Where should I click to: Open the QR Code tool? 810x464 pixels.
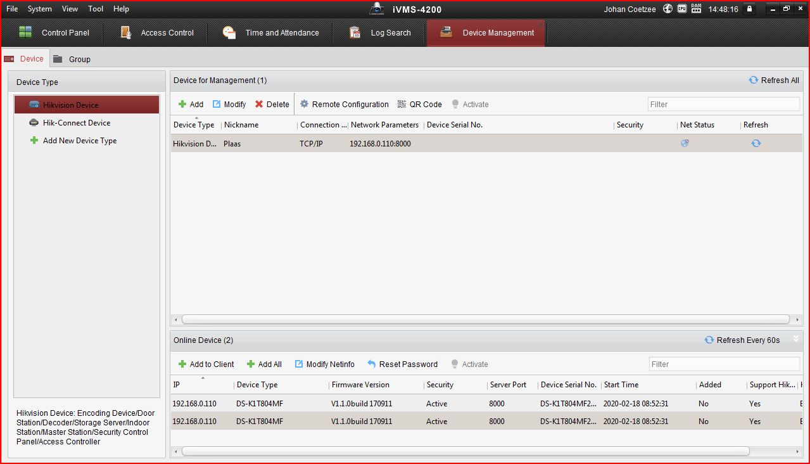(x=419, y=105)
